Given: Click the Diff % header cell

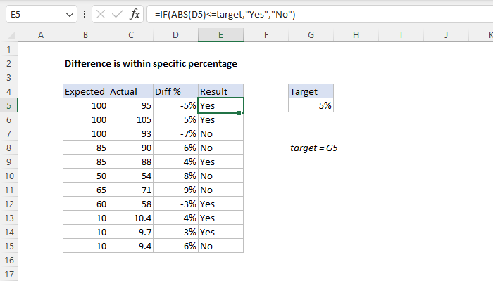Looking at the screenshot, I should coord(175,91).
